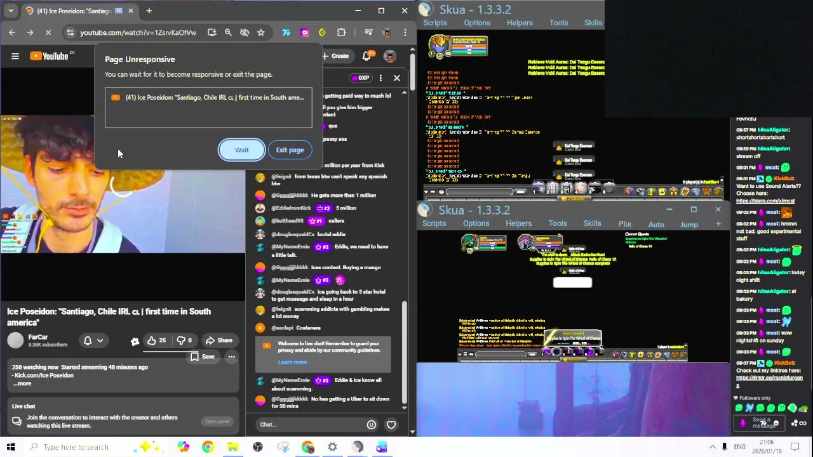Stop loading the page in Chrome
This screenshot has width=813, height=457.
tap(48, 32)
